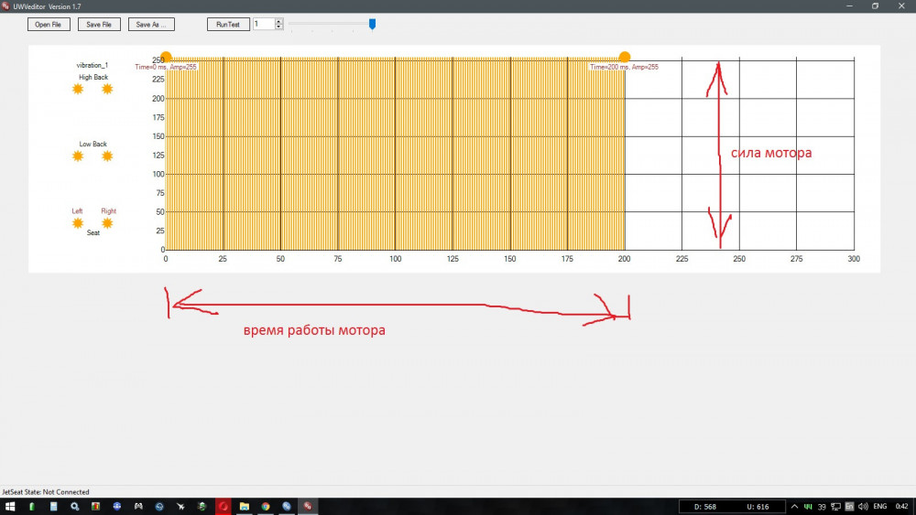Click the network tray icon

836,506
